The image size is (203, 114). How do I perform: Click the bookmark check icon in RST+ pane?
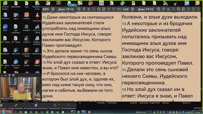(79, 9)
